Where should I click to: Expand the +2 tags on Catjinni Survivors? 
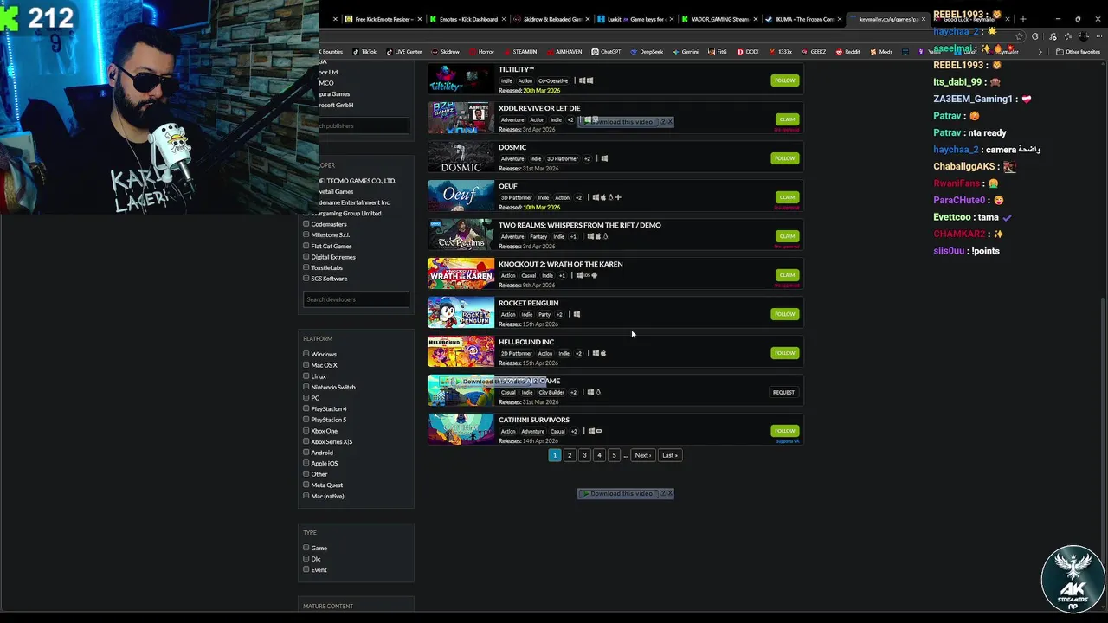(575, 431)
